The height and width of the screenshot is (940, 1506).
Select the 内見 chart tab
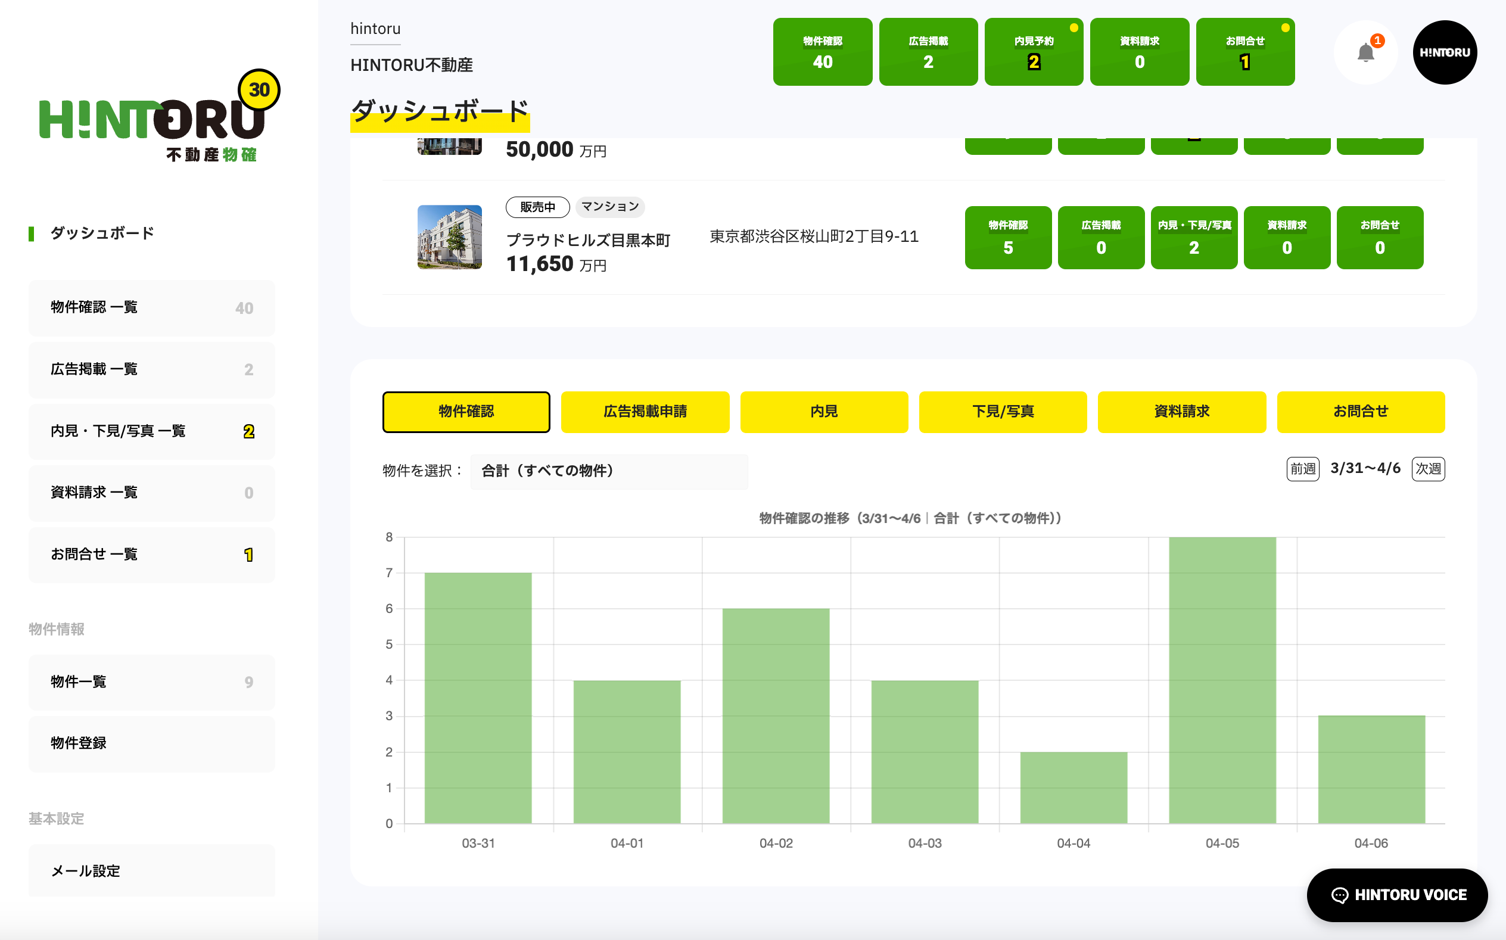pos(823,412)
